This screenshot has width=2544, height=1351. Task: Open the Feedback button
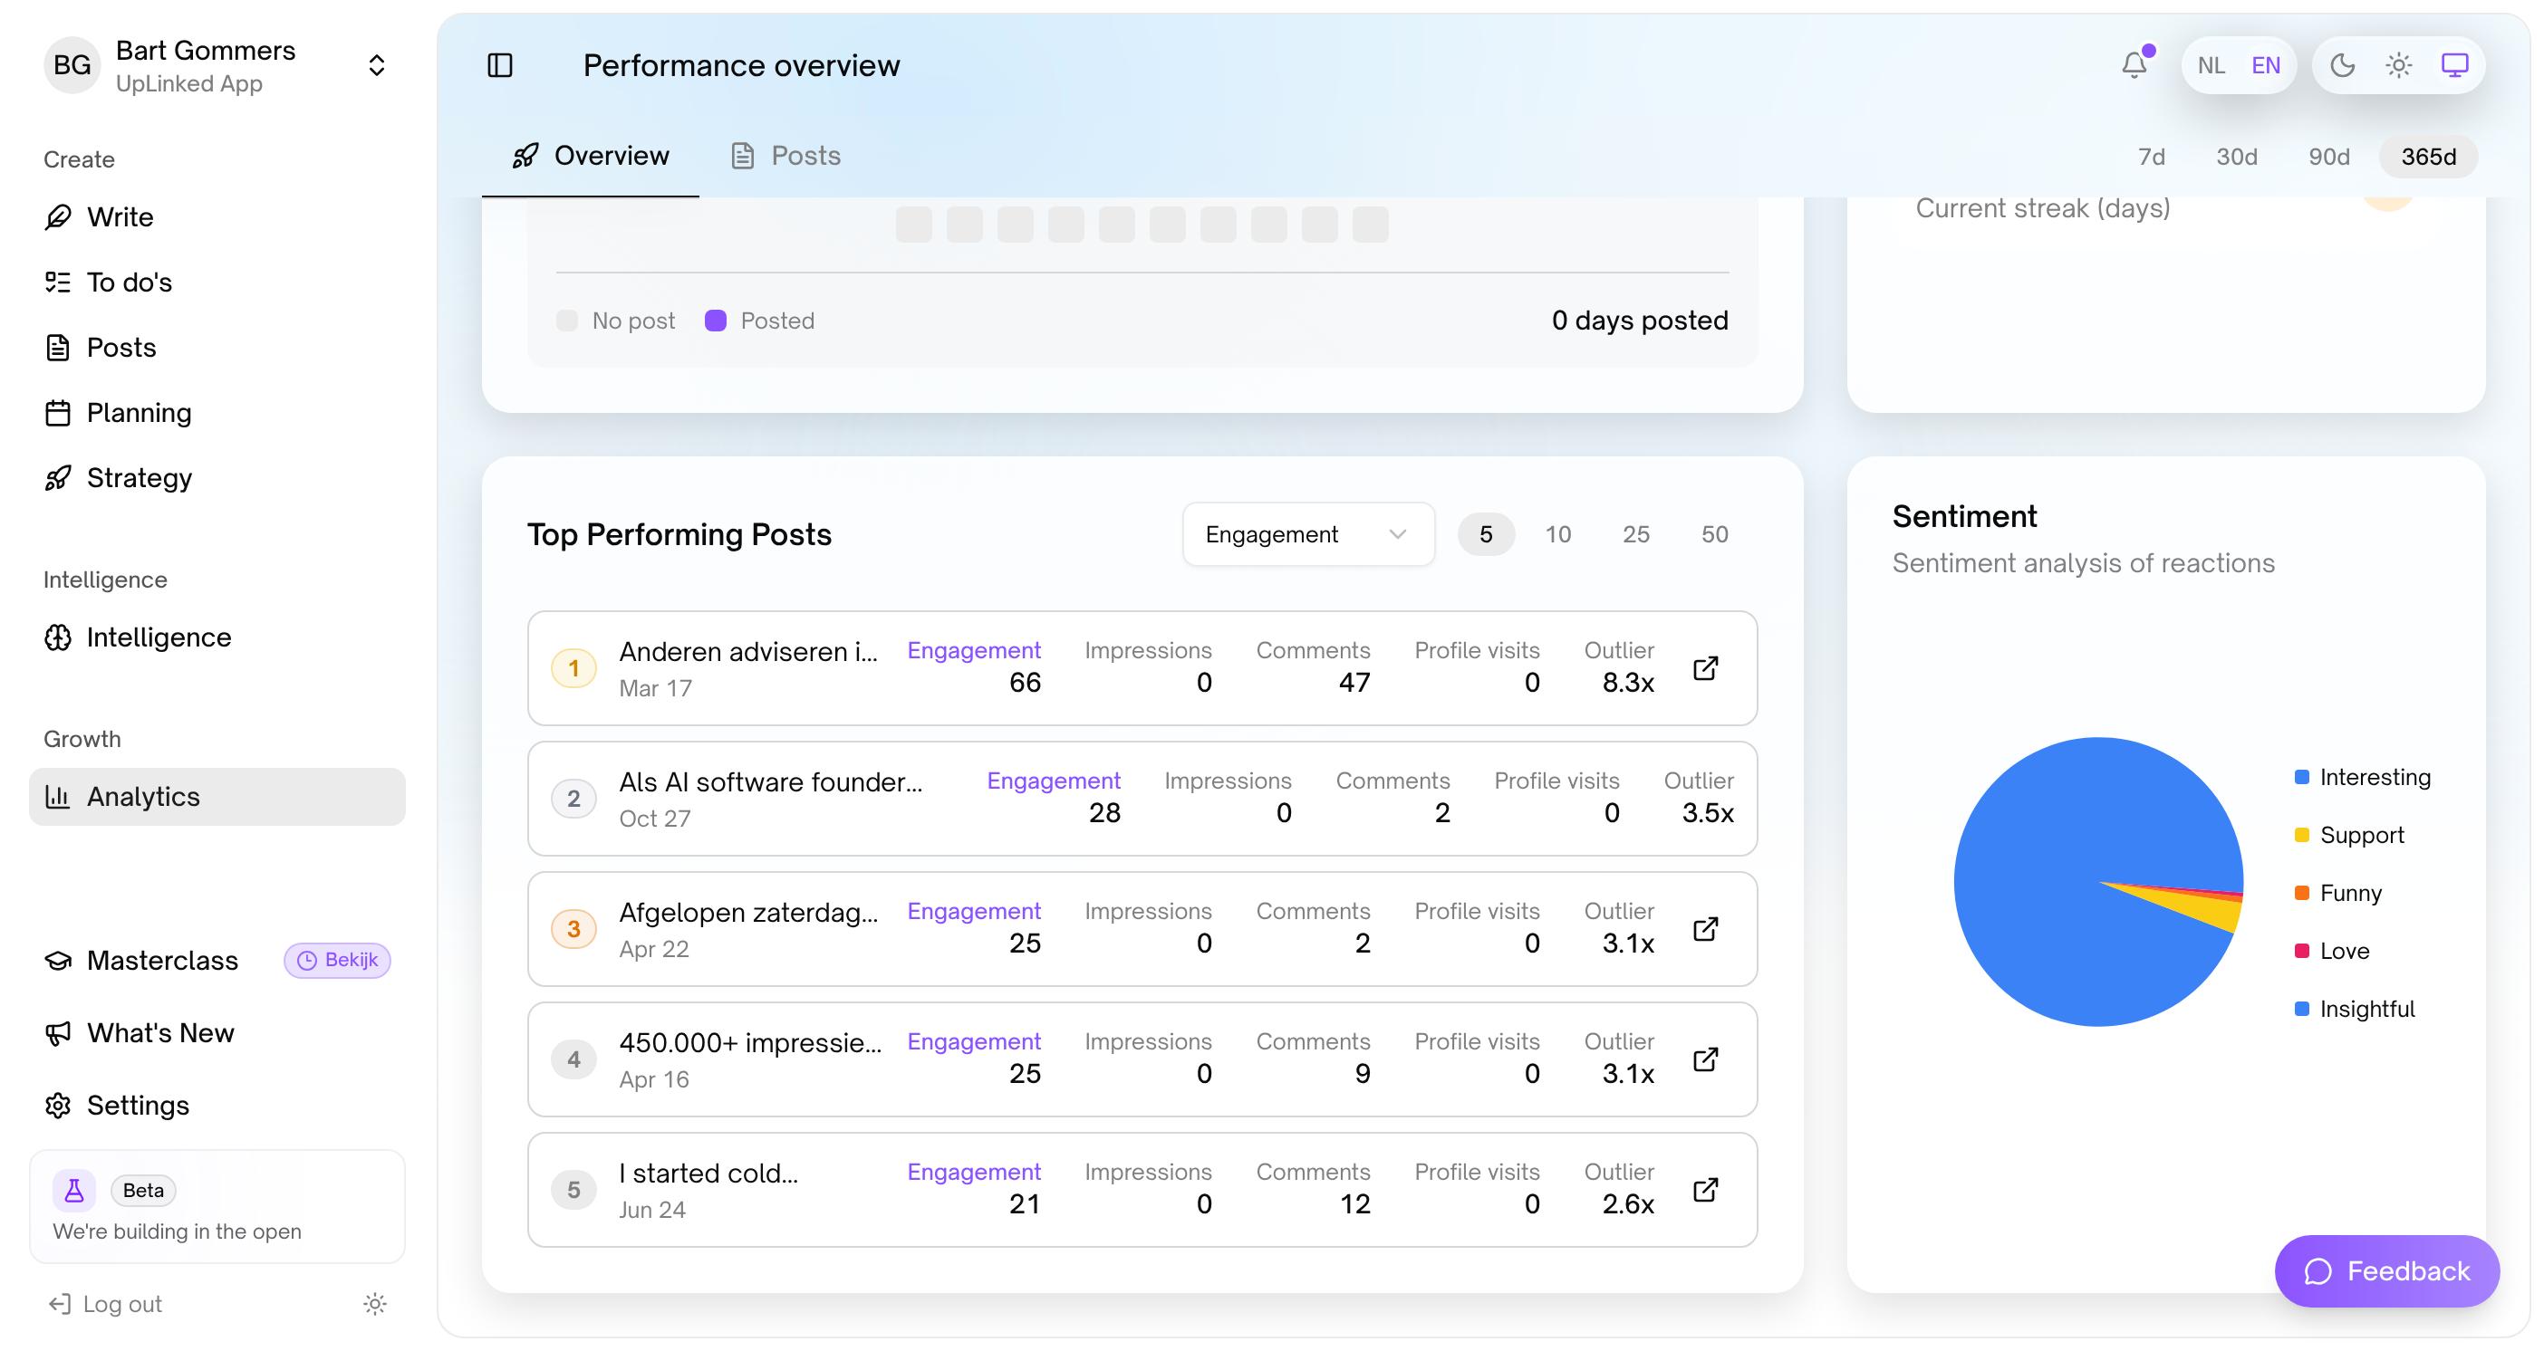point(2387,1271)
